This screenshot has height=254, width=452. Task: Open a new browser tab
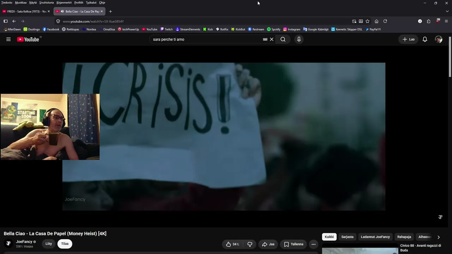pos(111,11)
